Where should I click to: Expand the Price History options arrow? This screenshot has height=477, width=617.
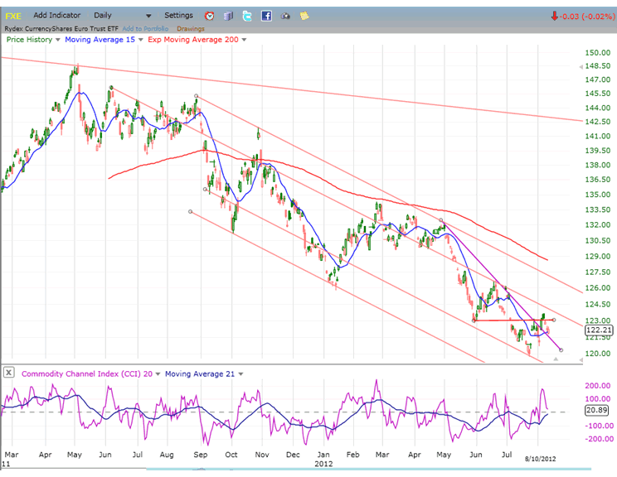click(x=58, y=40)
